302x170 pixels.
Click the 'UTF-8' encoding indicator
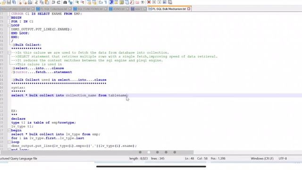pyautogui.click(x=283, y=159)
